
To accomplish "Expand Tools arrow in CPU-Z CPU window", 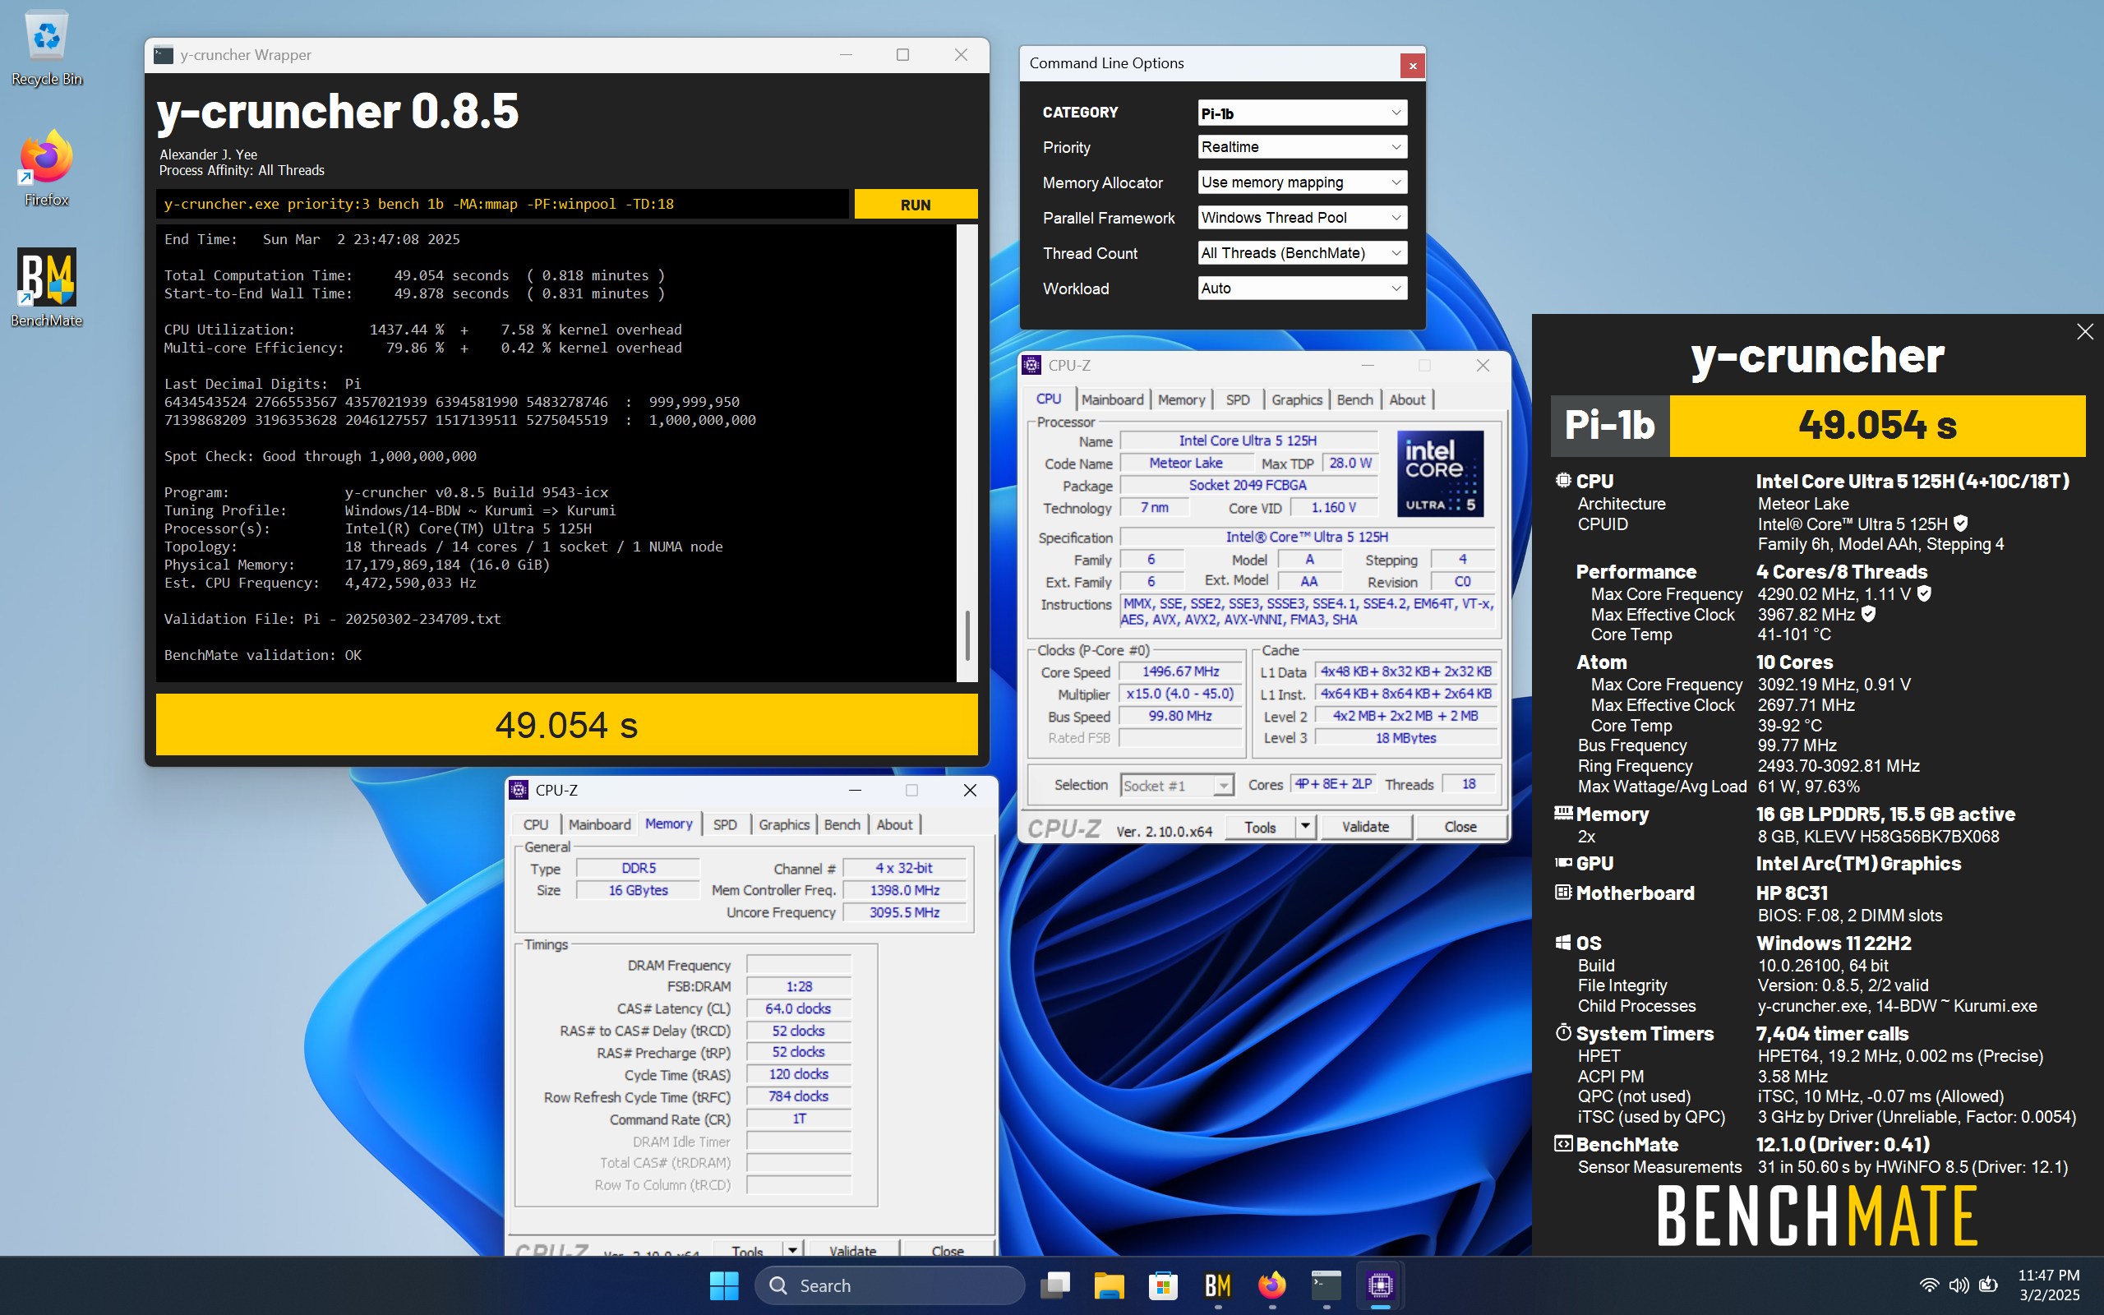I will pyautogui.click(x=1305, y=826).
